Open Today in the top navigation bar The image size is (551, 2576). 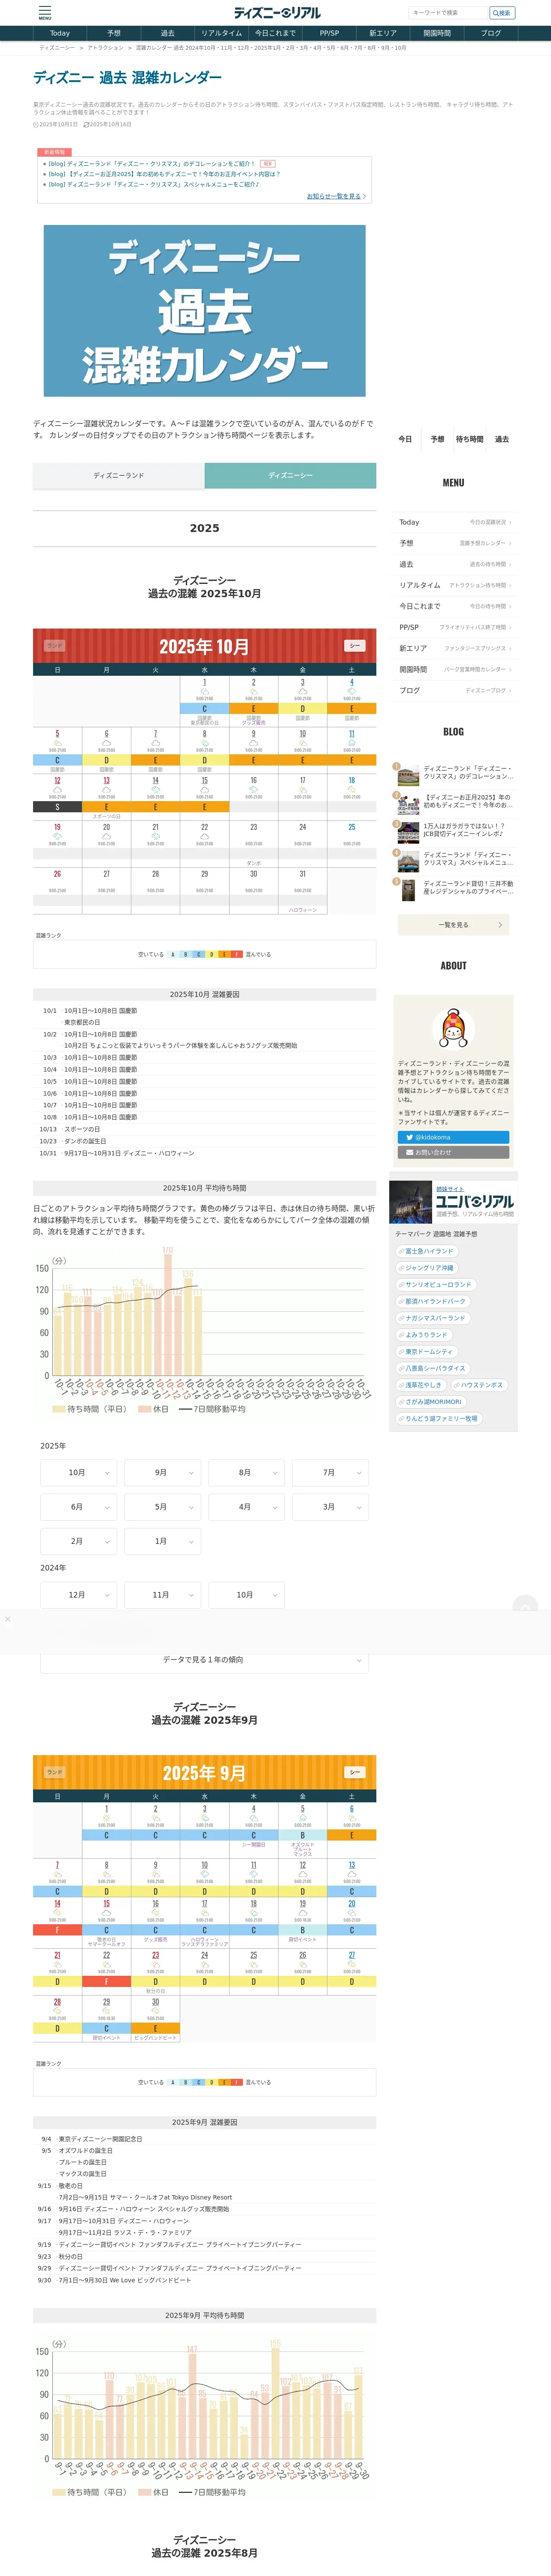(60, 33)
